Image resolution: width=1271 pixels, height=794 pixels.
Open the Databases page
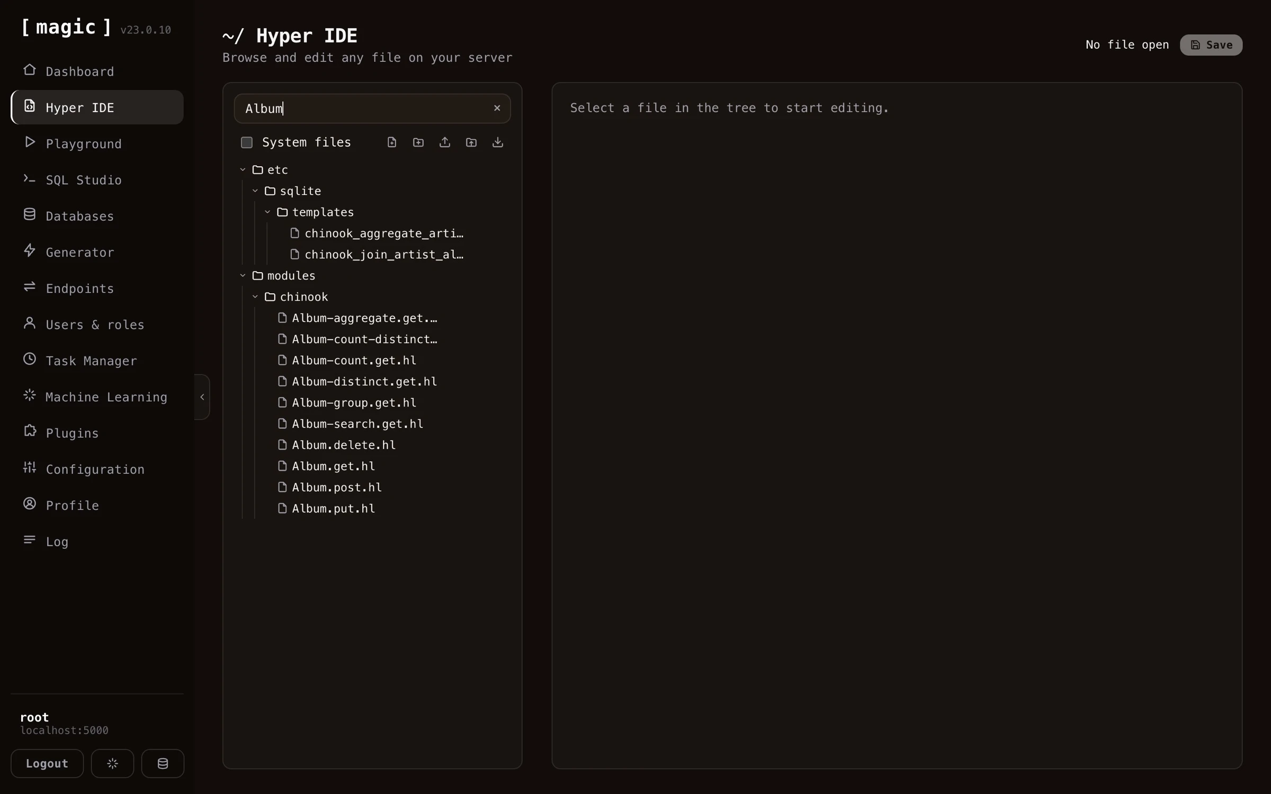97,216
